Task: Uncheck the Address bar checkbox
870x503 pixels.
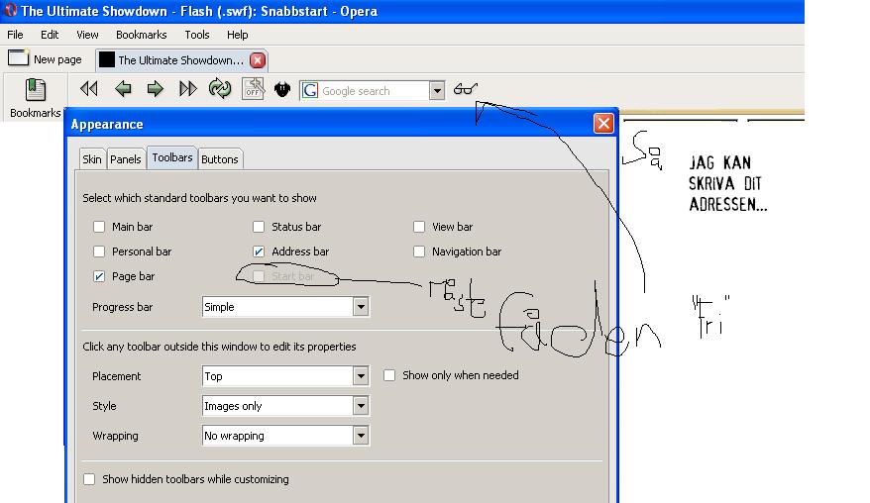Action: [259, 251]
